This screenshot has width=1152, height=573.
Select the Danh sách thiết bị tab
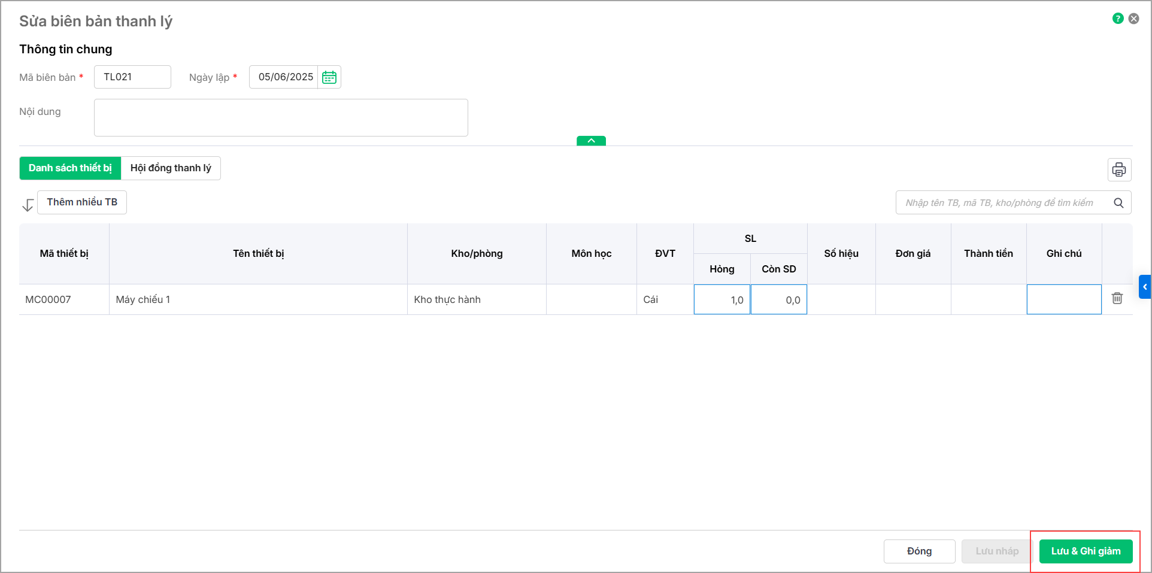(x=70, y=168)
